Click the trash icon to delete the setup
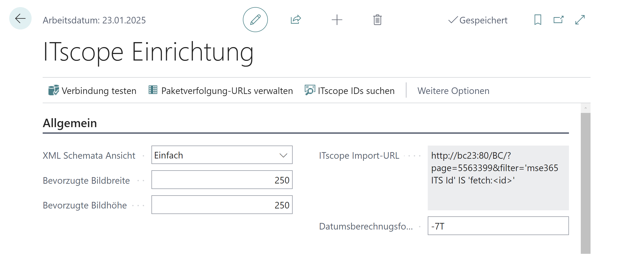The image size is (634, 254). tap(377, 19)
